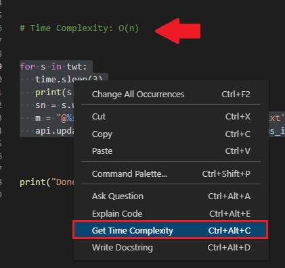Place cursor on the 'for s in twt:' line
The width and height of the screenshot is (285, 268).
point(53,67)
